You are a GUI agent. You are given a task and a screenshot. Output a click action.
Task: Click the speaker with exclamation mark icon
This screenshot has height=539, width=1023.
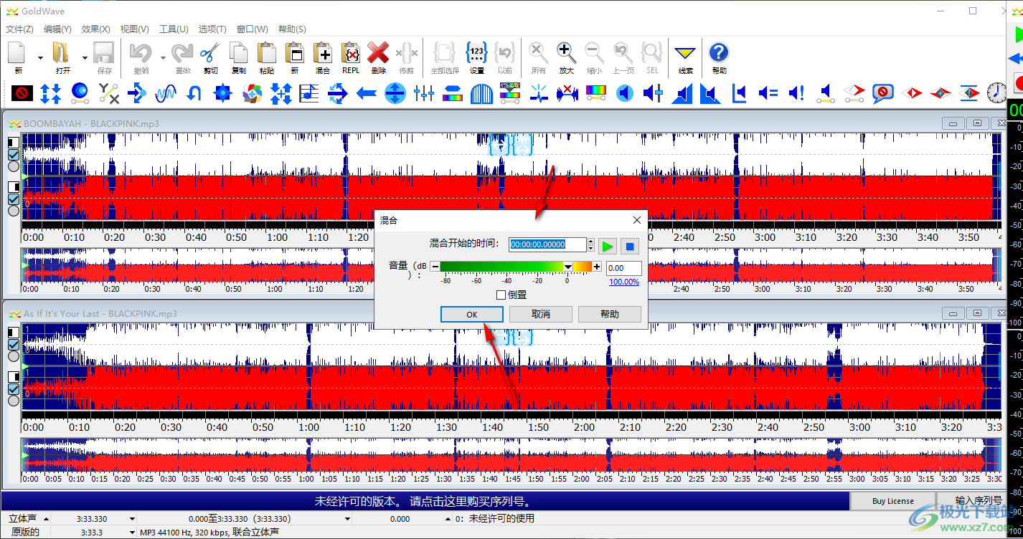(797, 92)
